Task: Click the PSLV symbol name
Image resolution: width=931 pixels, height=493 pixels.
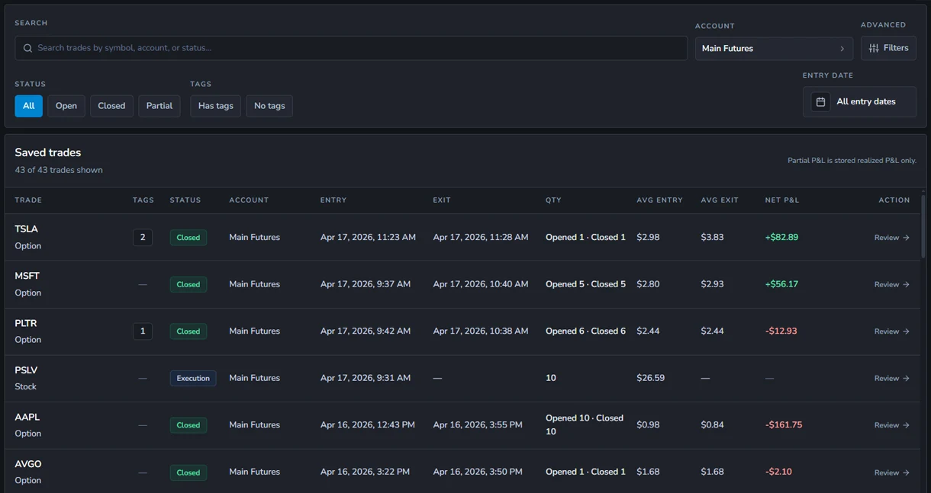Action: coord(26,370)
